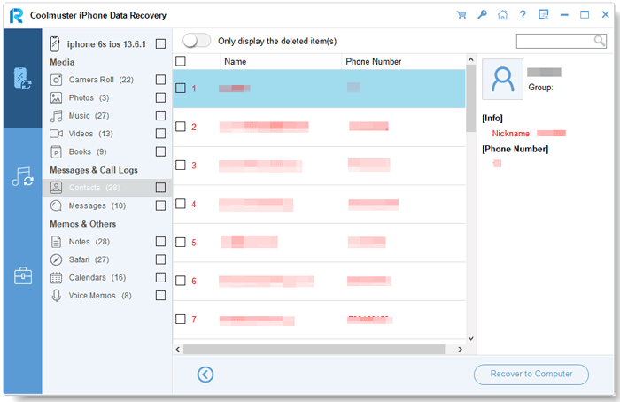
Task: Open the toolbox briefcase sidebar icon
Action: (22, 275)
